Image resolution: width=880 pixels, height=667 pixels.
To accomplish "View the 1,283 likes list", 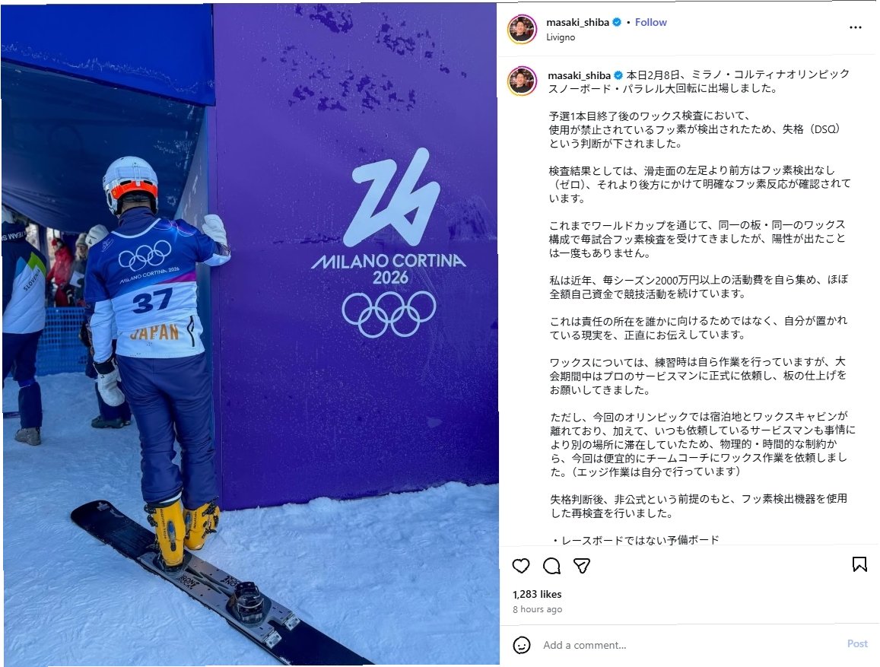I will point(537,594).
